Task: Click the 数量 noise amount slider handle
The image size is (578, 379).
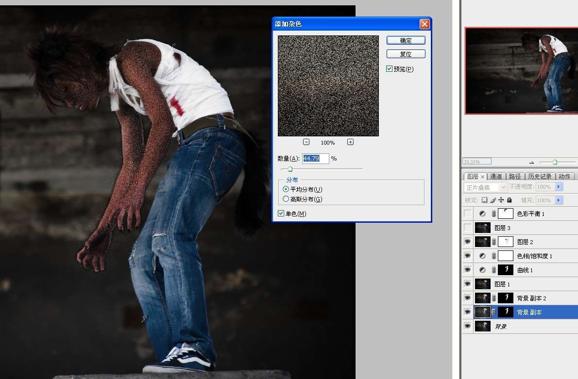Action: click(x=290, y=169)
